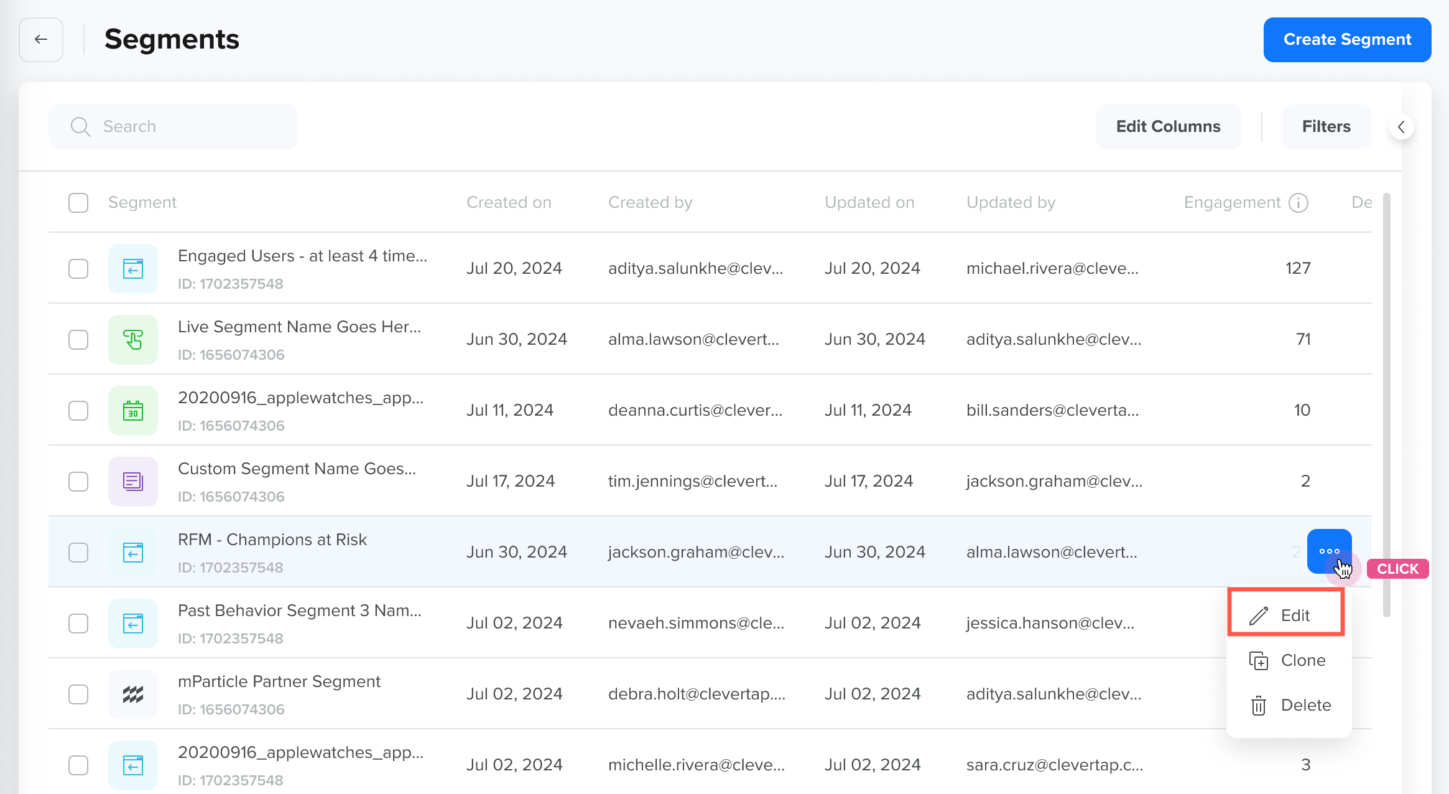Open the three-dot actions menu button
This screenshot has height=794, width=1449.
pos(1330,551)
